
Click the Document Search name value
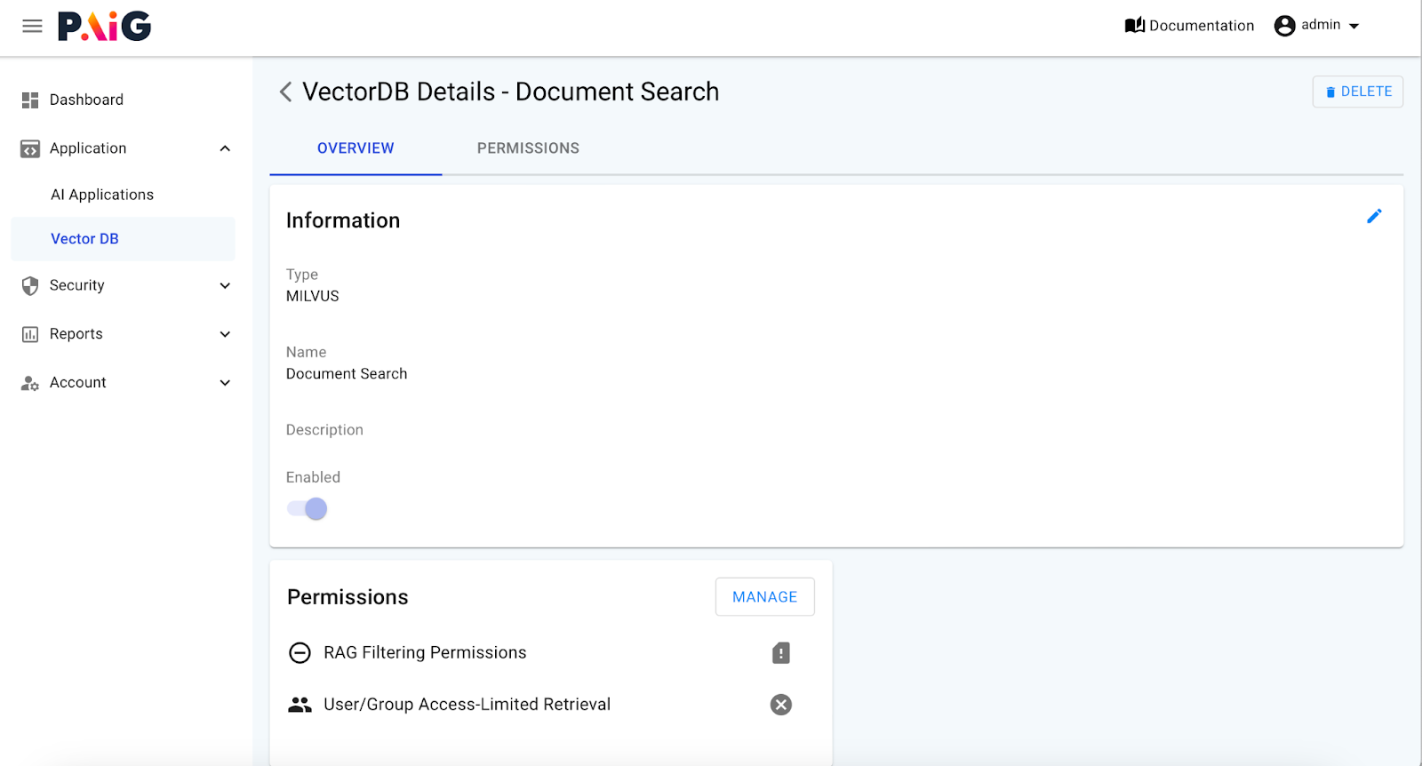[347, 374]
